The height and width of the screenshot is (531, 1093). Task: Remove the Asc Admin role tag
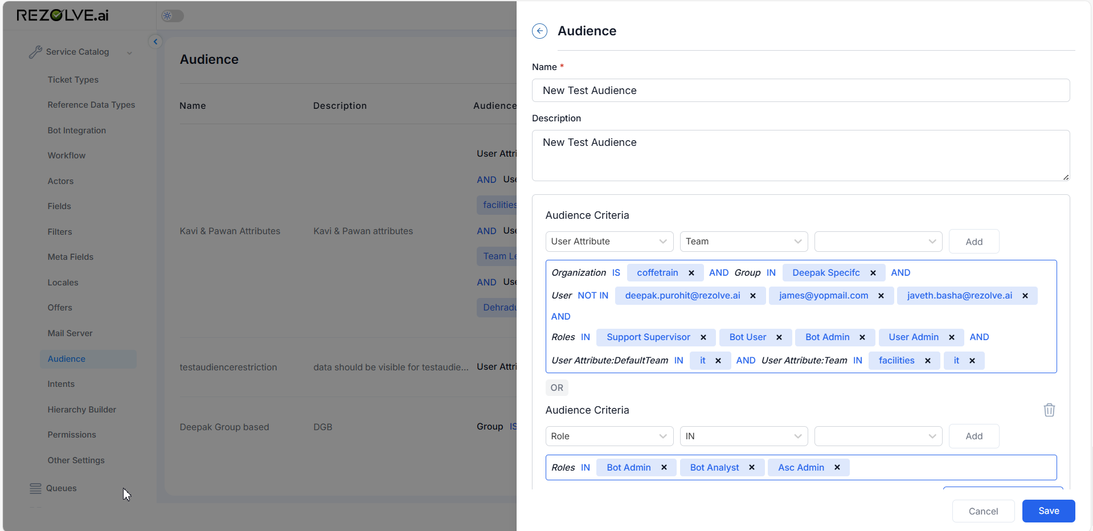pos(837,467)
